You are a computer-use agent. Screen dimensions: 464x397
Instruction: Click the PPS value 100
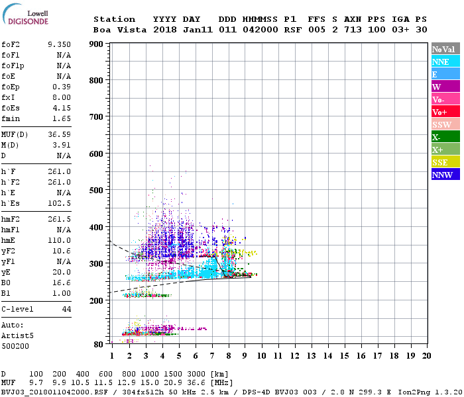377,30
